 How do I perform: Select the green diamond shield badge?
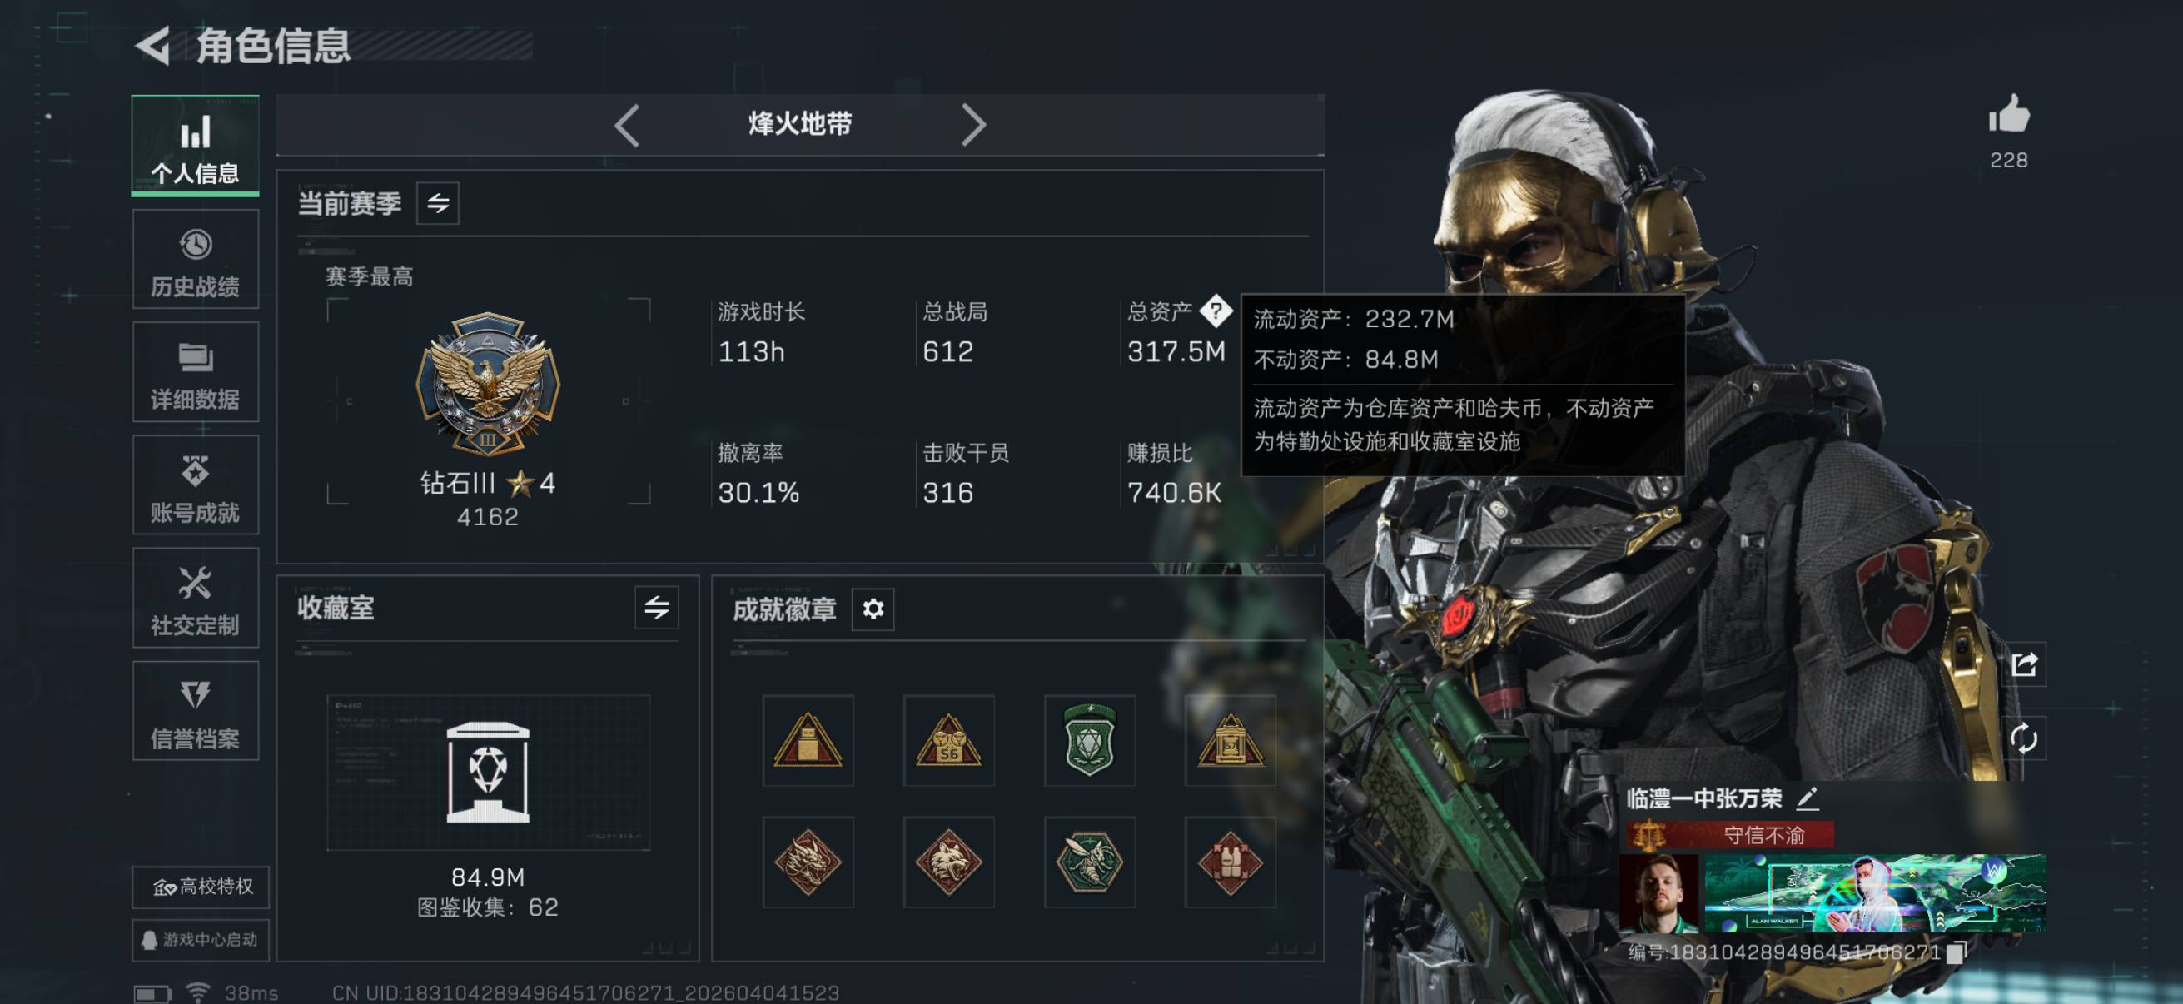click(1089, 739)
